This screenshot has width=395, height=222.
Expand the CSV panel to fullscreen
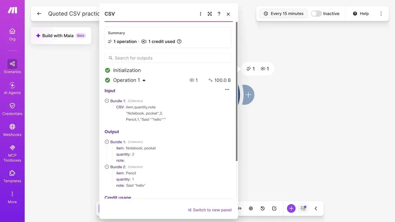click(210, 14)
